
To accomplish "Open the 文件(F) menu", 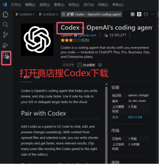I will pos(16,5).
